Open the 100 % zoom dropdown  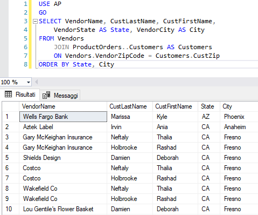[x=29, y=82]
